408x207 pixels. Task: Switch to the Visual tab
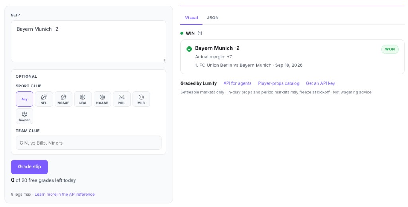tap(191, 18)
